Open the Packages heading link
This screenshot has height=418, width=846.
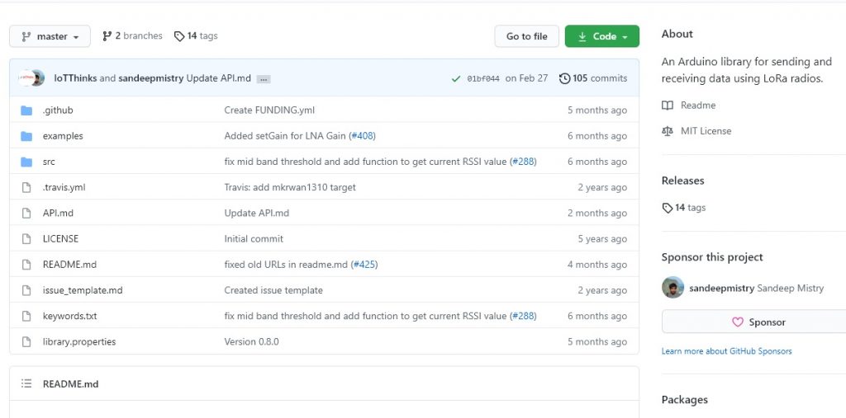(x=684, y=400)
